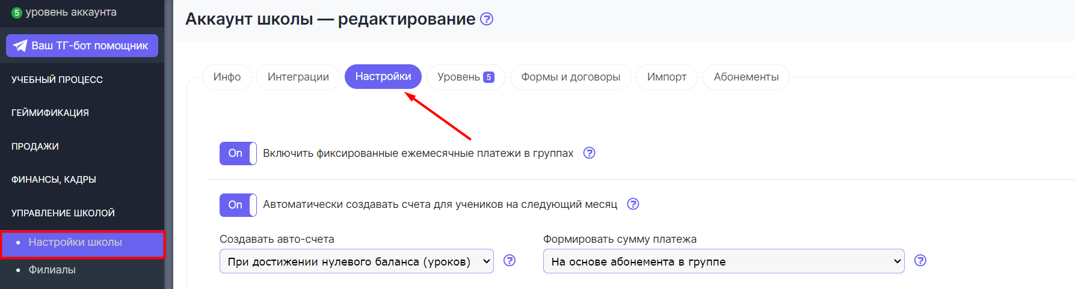The image size is (1075, 289).
Task: Open the Уровень tab
Action: tap(466, 77)
